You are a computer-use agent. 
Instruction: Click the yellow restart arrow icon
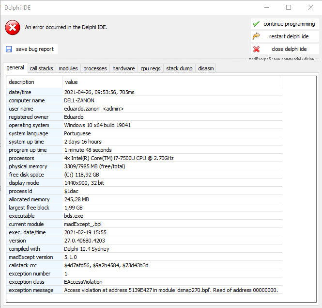coord(256,36)
